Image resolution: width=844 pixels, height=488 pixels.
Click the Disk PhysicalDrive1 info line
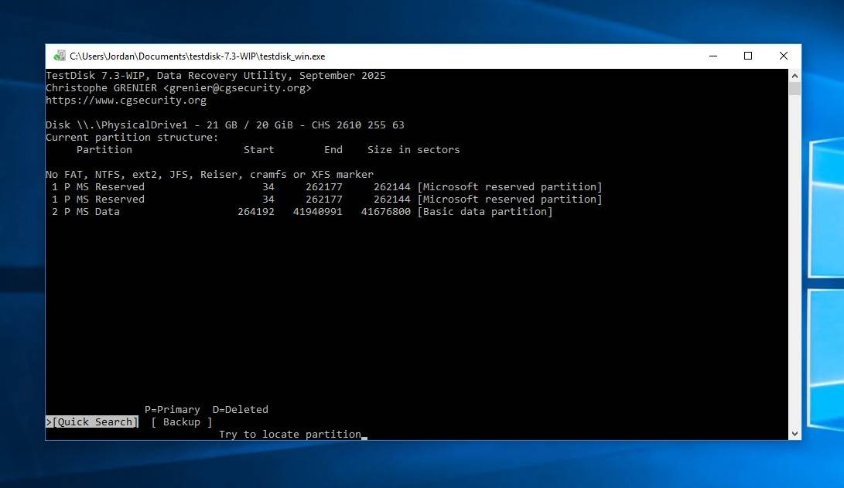pos(224,125)
